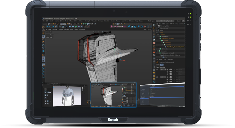Select the OctaneDayLight object
Viewport: 235px width, 128px height.
tap(164, 26)
